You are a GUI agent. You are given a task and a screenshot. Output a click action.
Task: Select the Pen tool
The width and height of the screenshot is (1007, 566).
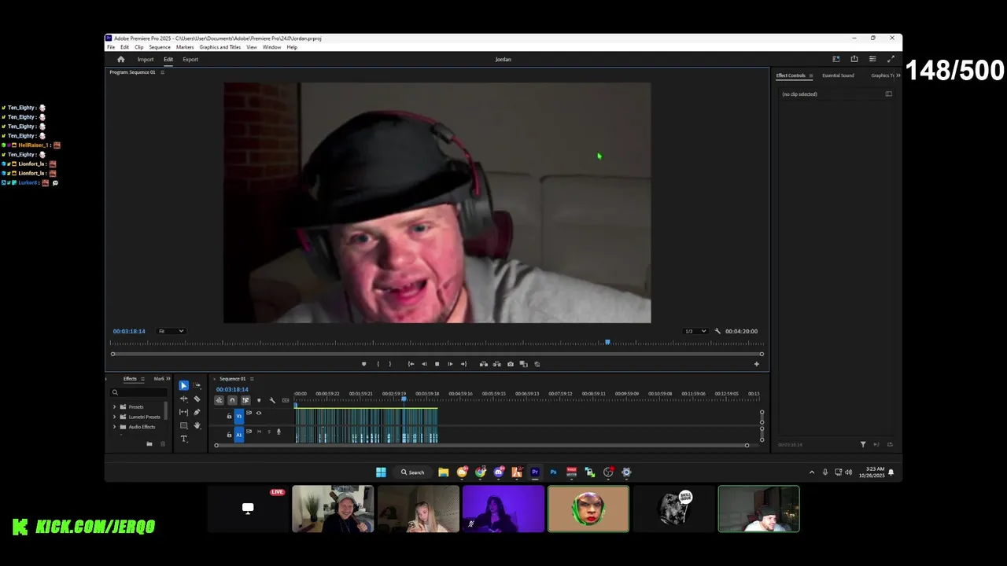coord(197,412)
